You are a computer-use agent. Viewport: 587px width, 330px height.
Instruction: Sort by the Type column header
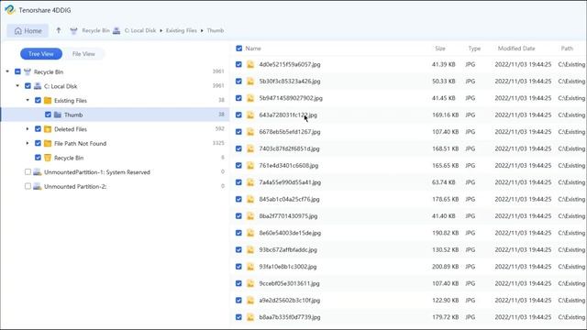click(x=474, y=49)
